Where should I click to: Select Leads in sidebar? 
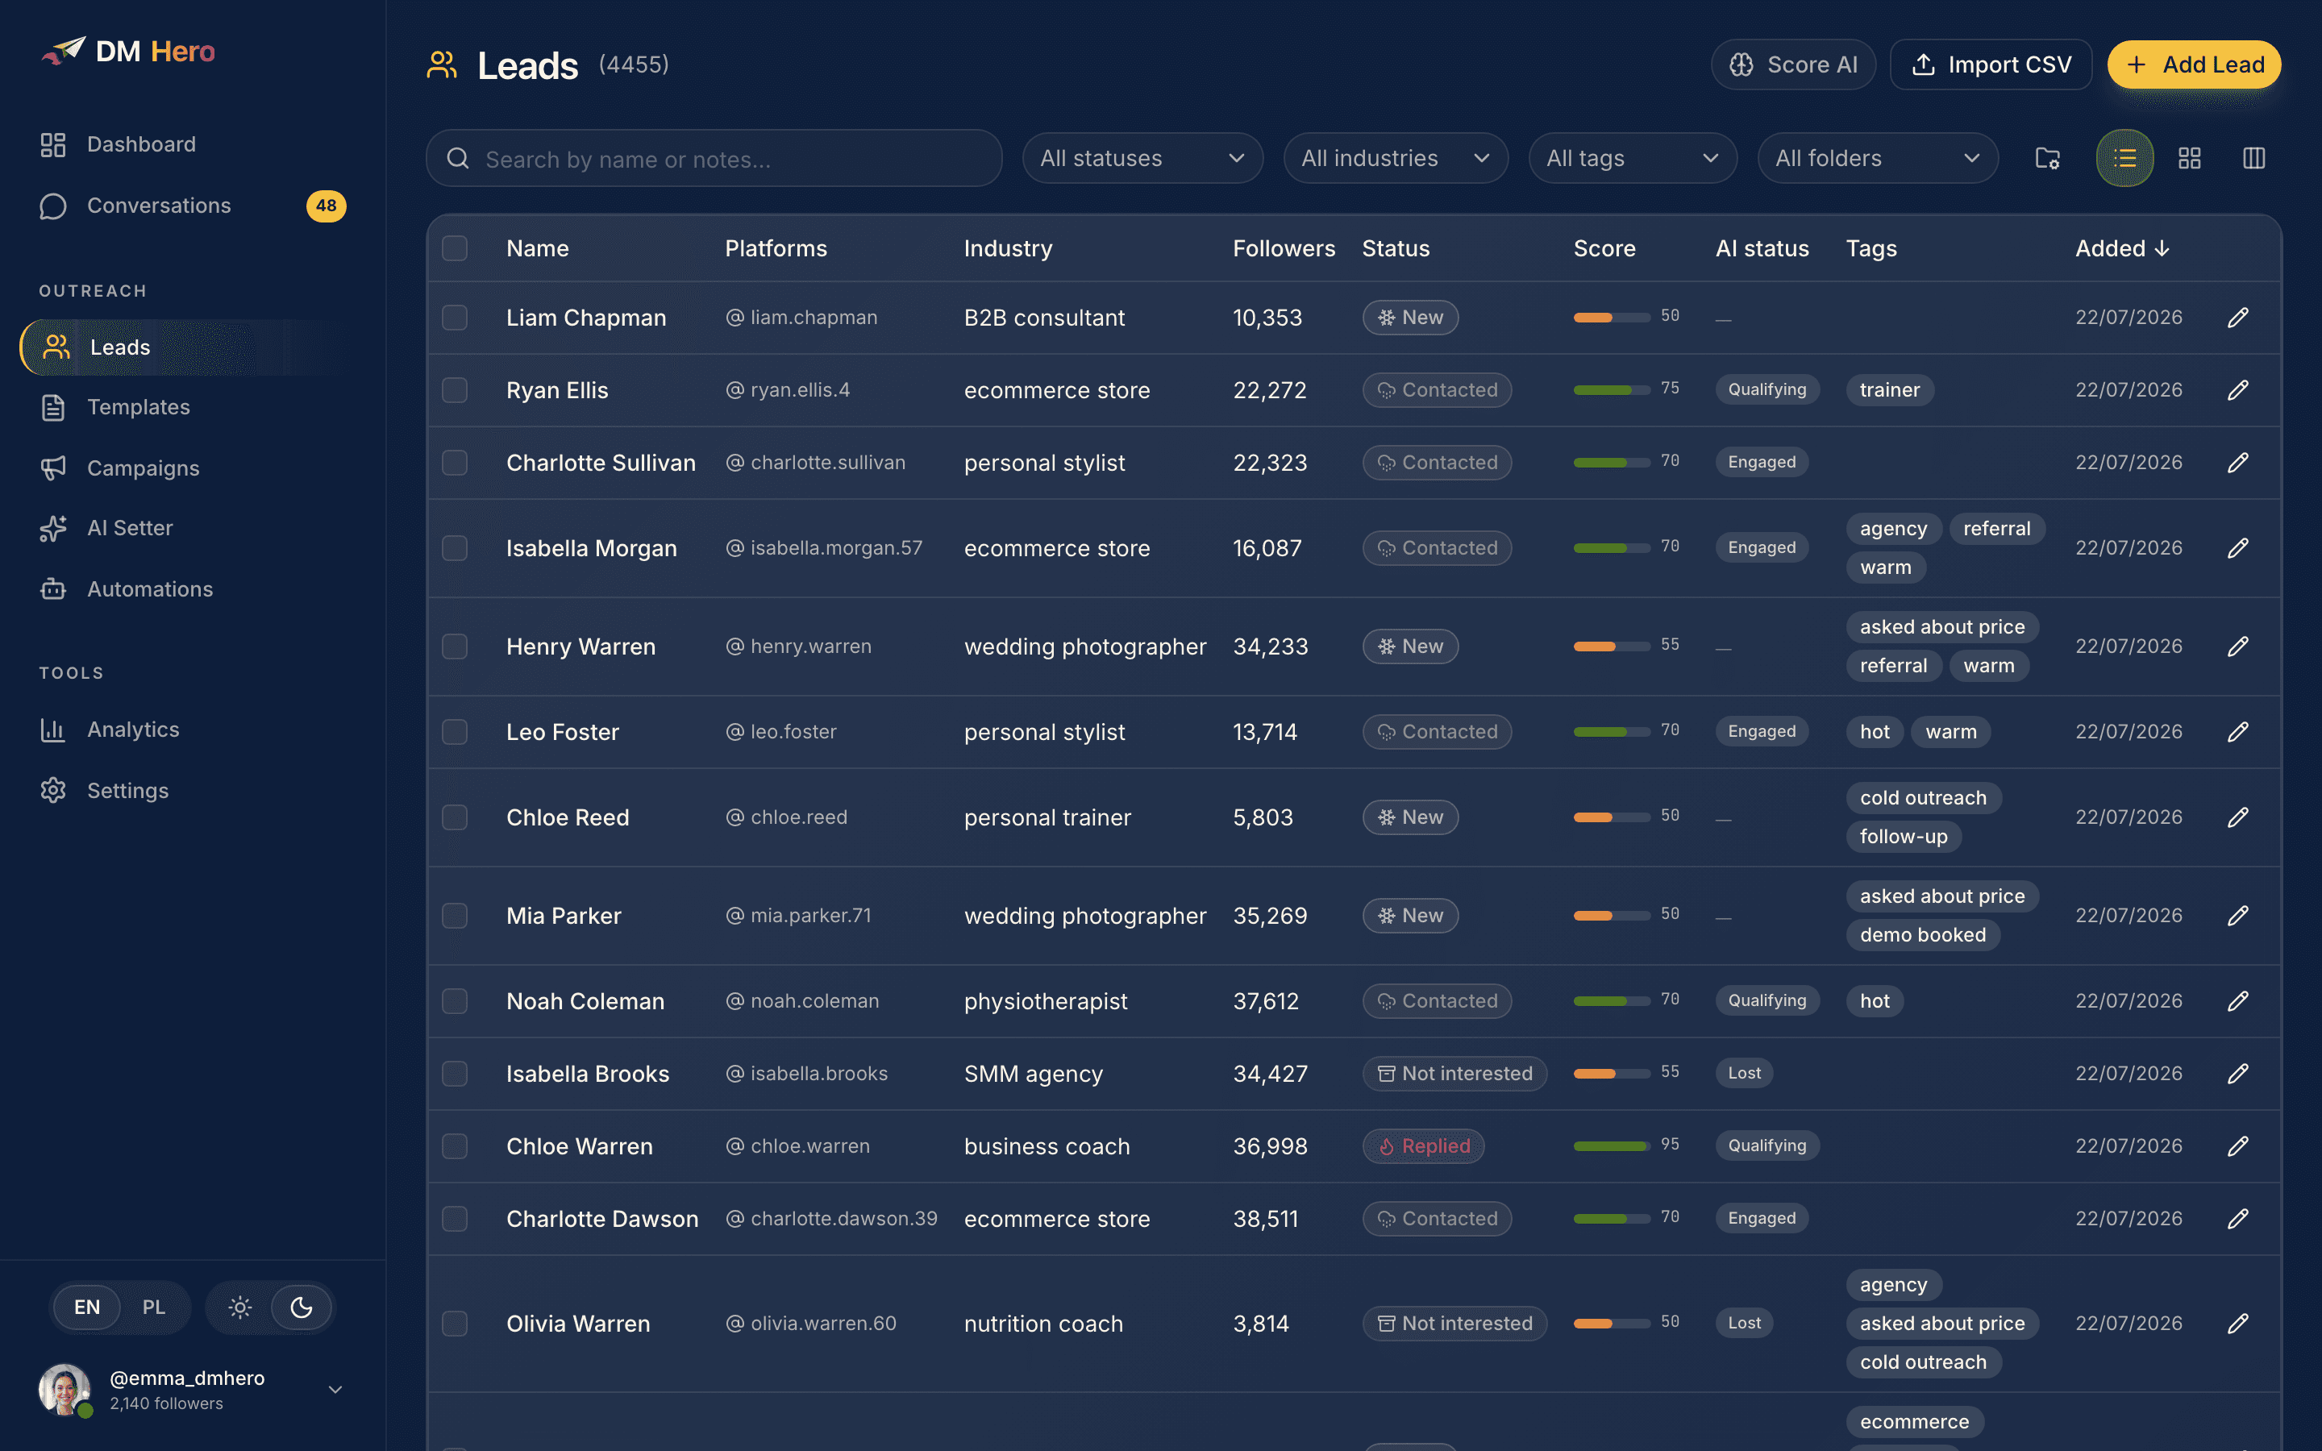[x=192, y=347]
